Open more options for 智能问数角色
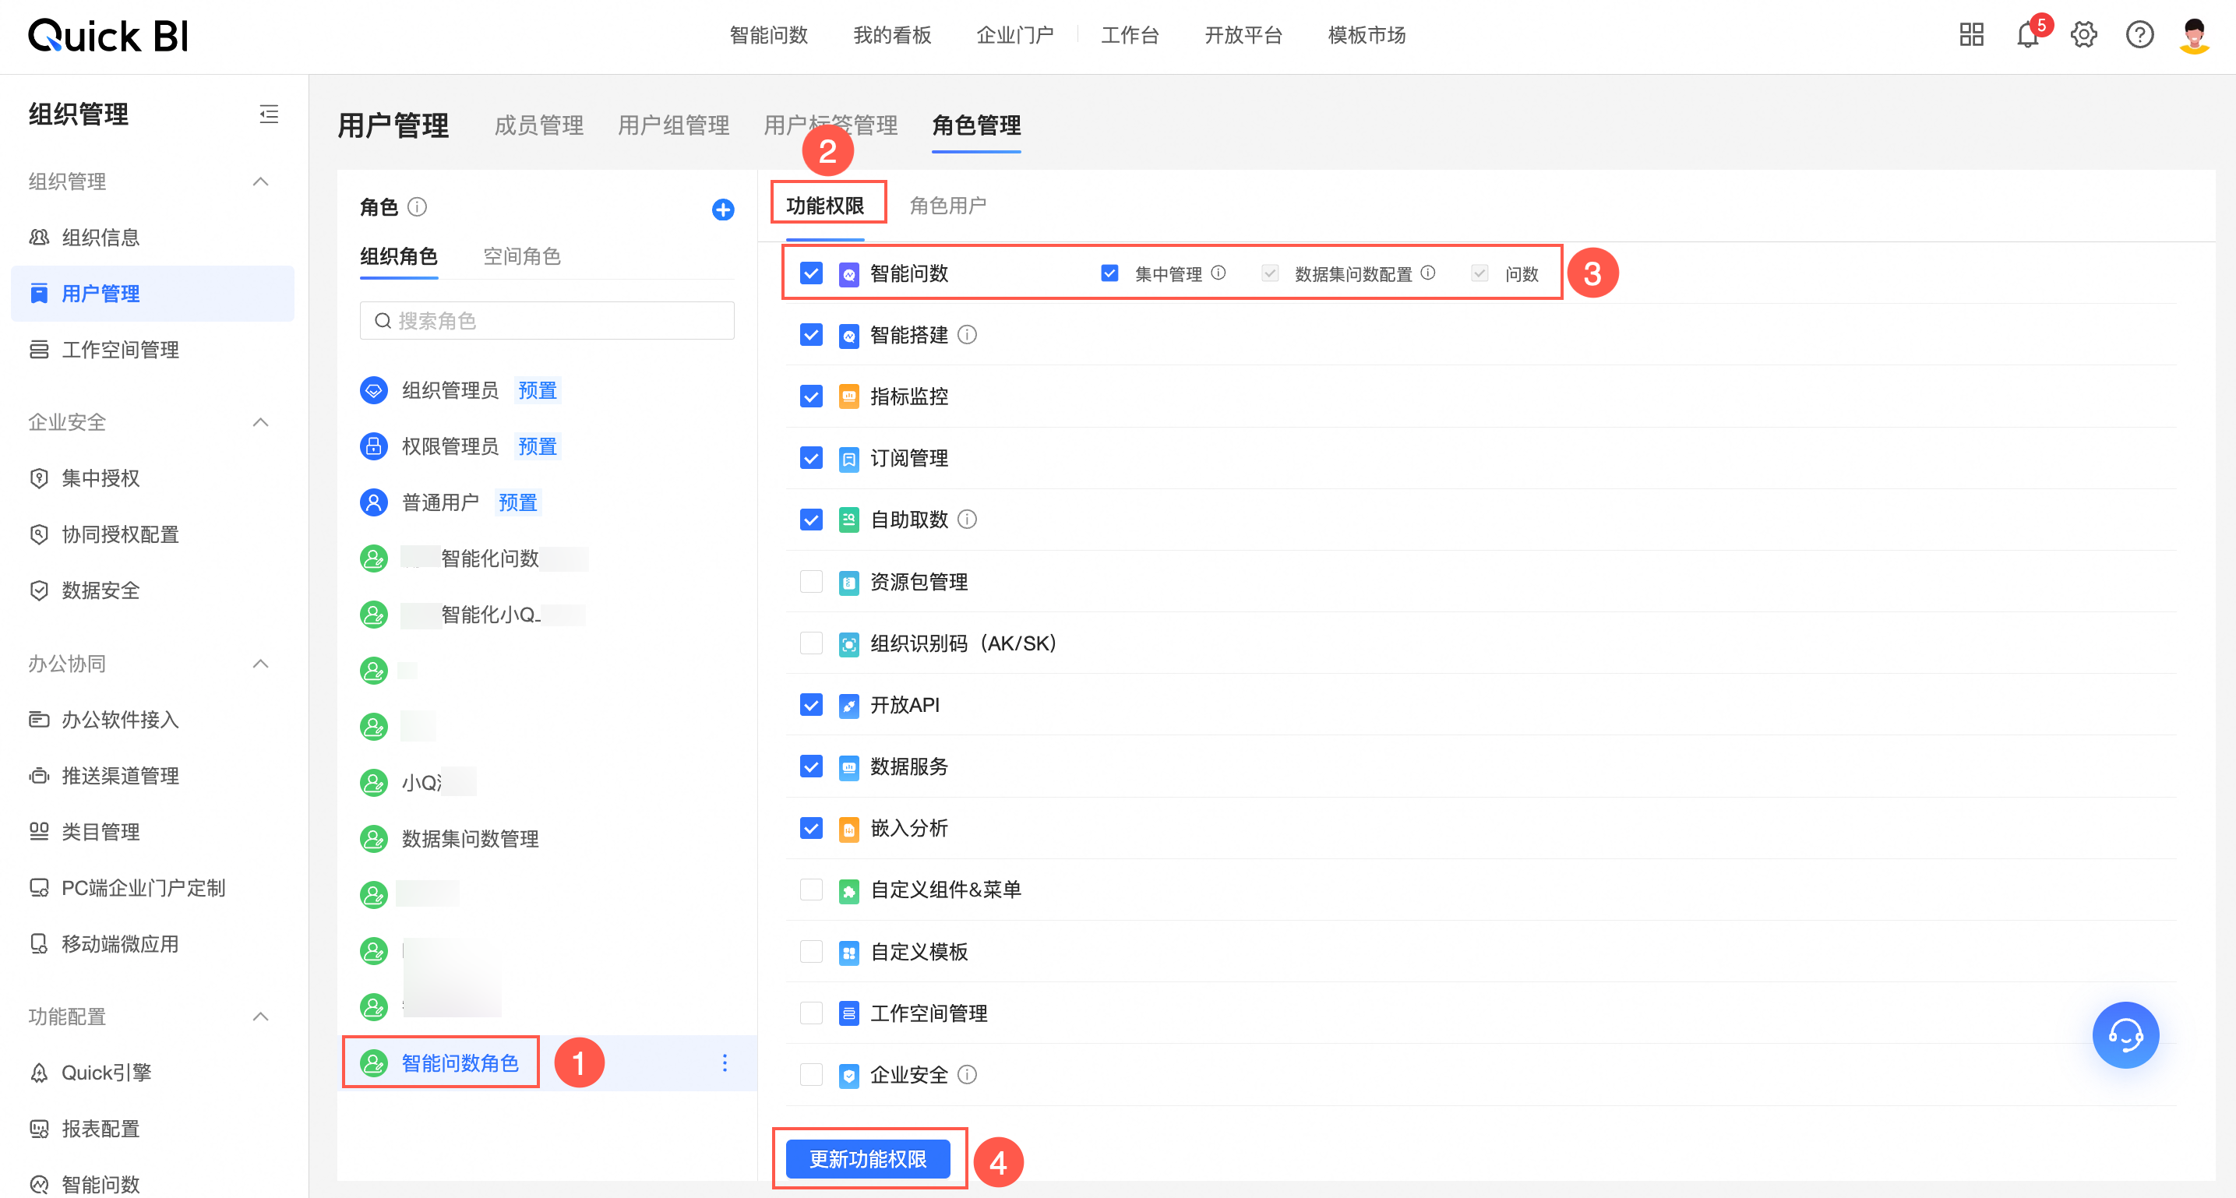The image size is (2236, 1198). click(725, 1062)
